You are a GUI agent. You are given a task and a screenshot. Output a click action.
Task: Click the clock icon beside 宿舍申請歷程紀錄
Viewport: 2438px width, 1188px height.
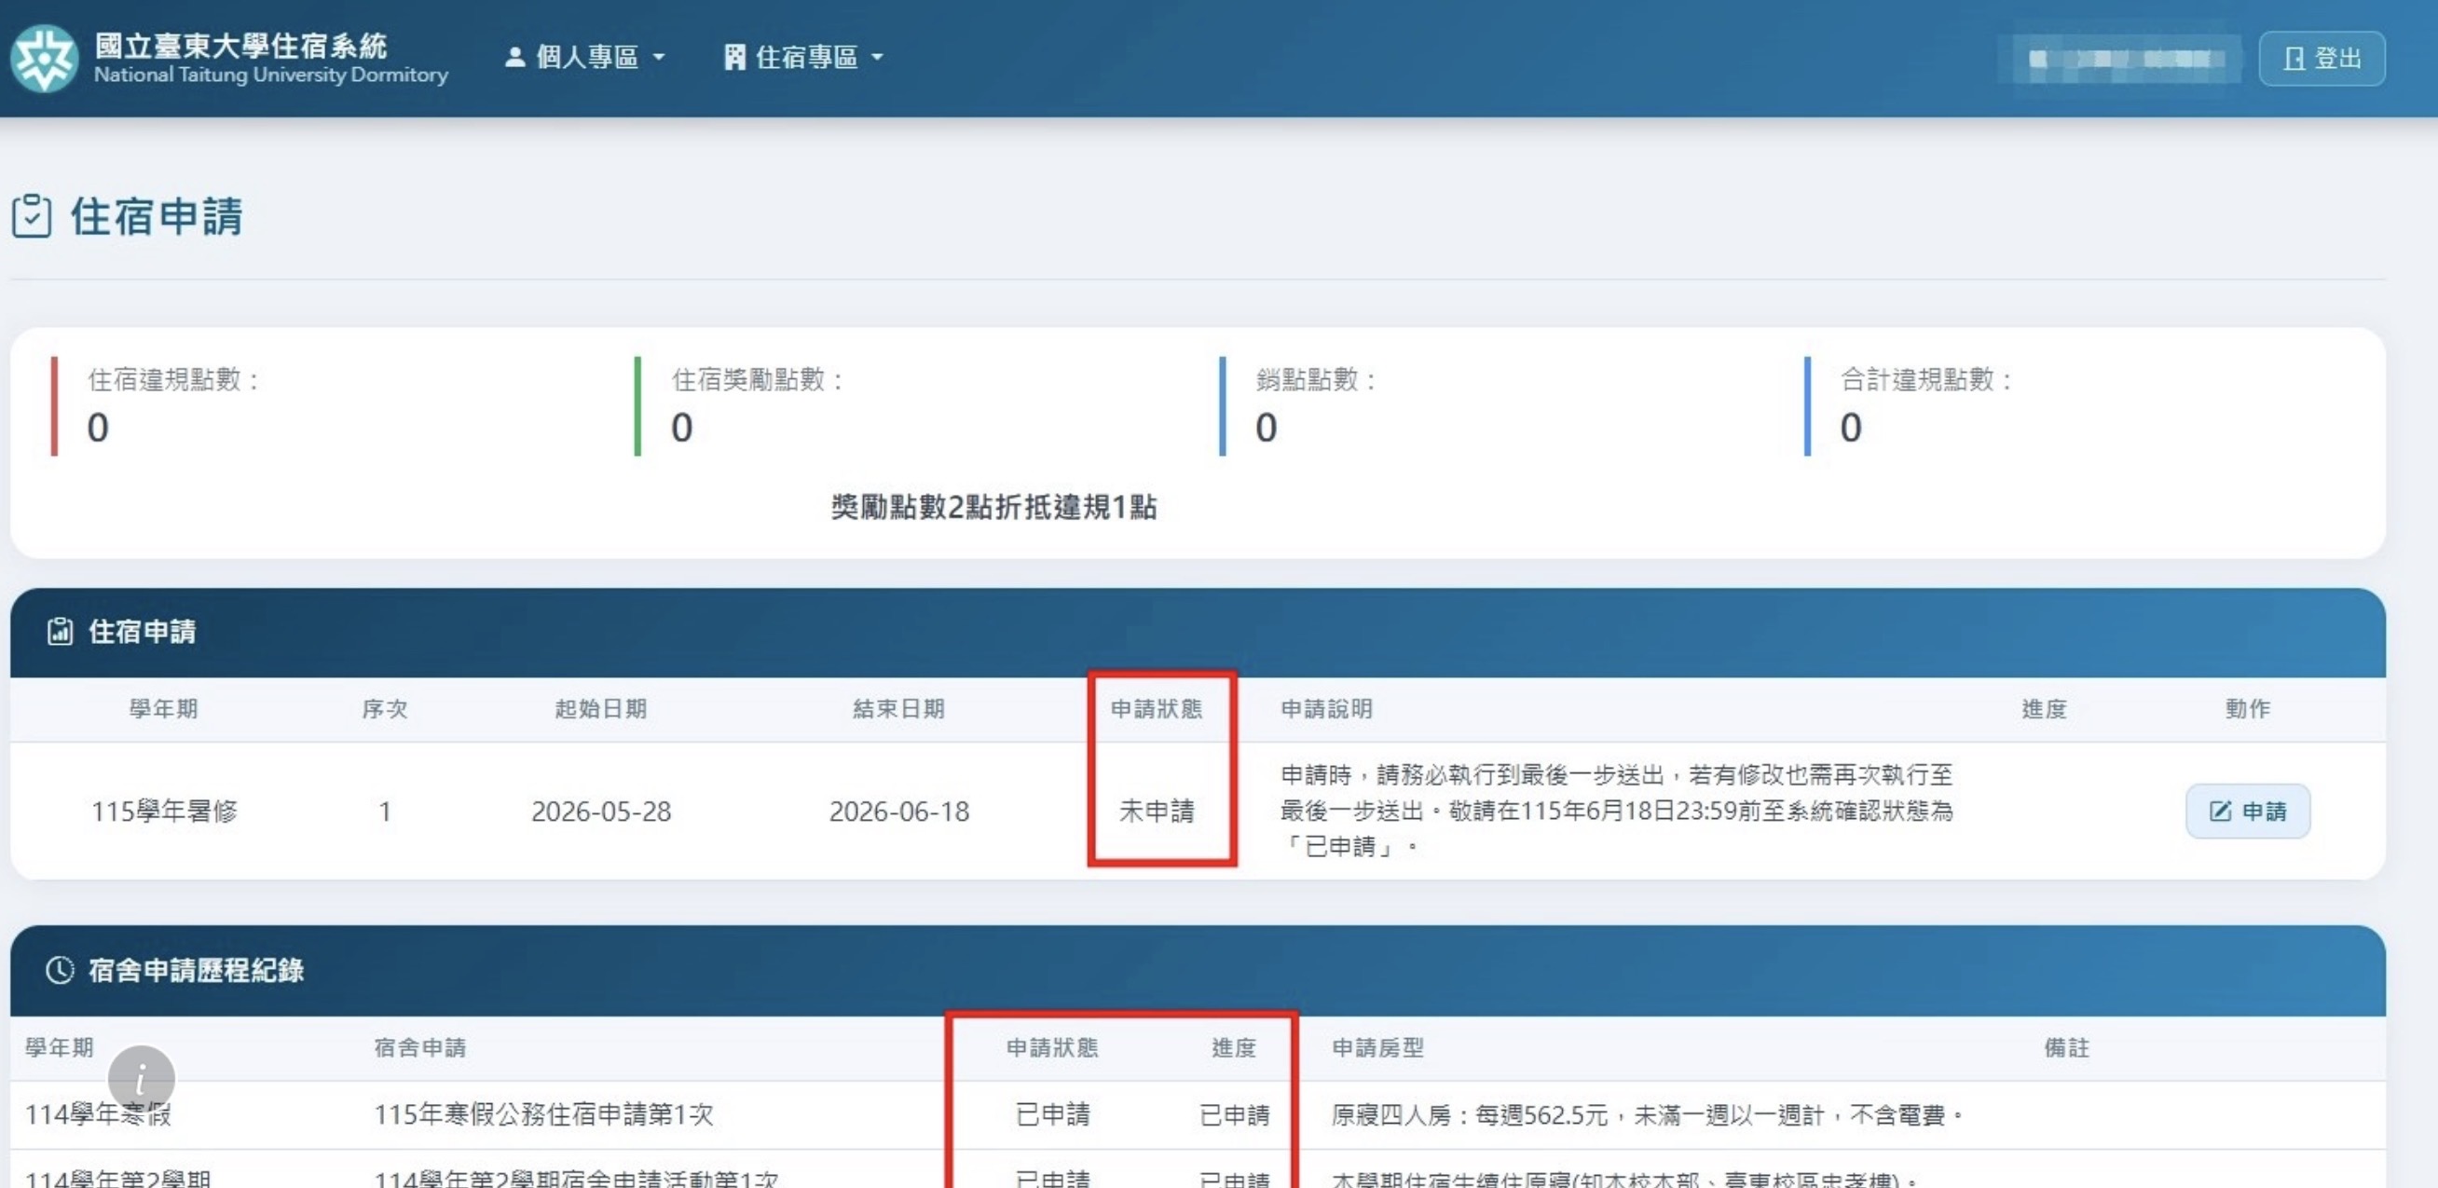click(60, 970)
